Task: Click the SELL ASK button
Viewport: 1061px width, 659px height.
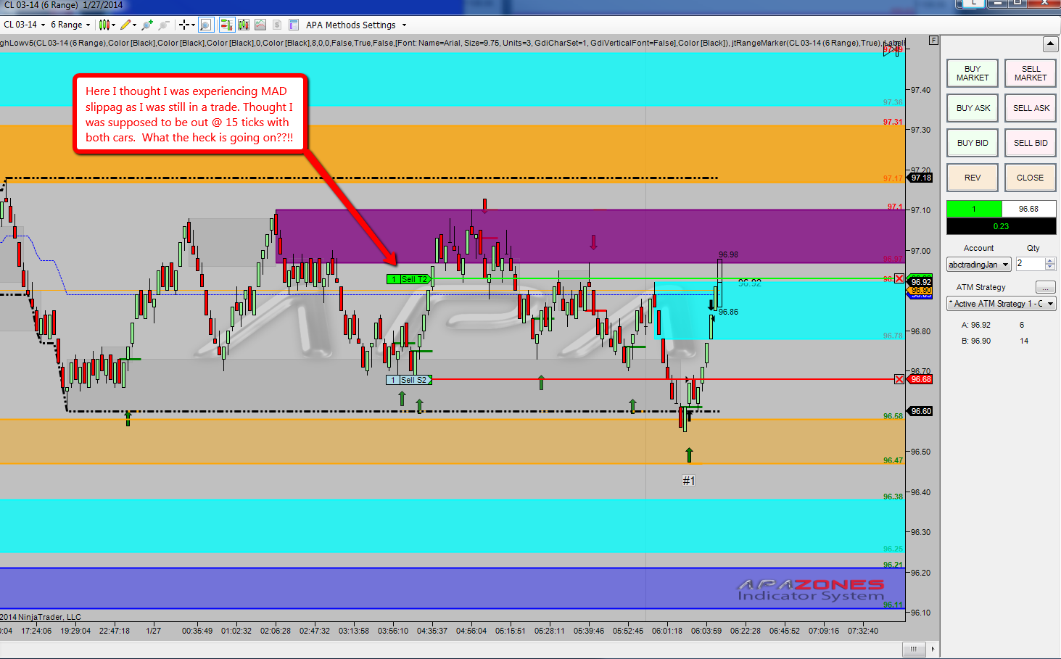Action: coord(1031,108)
